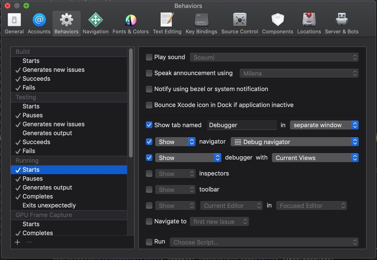Screen dimensions: 377x260
Task: Open the separate window dropdown
Action: coord(324,125)
